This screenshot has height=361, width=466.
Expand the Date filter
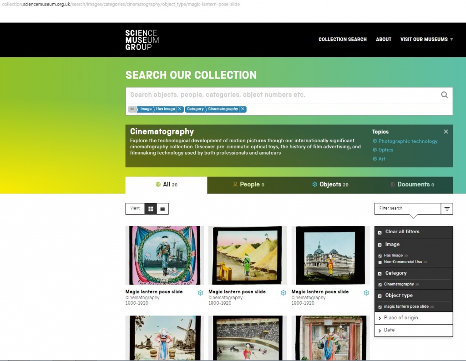pyautogui.click(x=413, y=330)
